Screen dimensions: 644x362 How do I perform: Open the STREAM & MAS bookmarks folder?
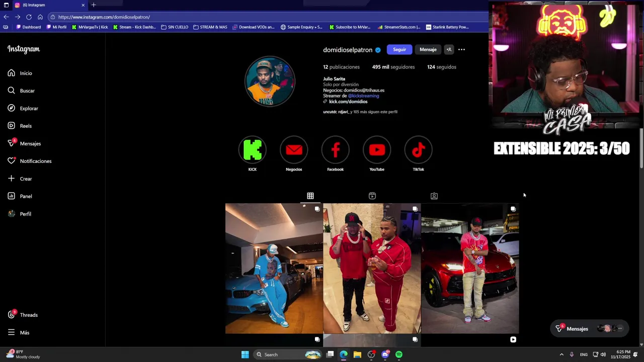[210, 27]
